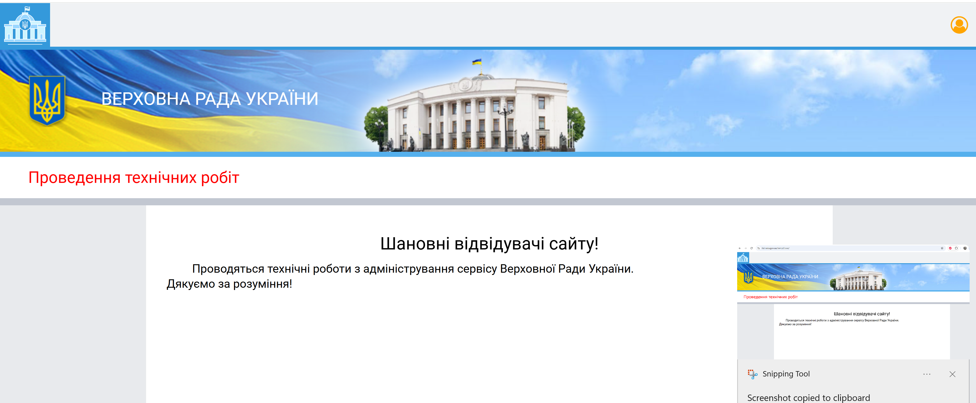Click the Ukrainian flag atop the dome
This screenshot has width=976, height=403.
click(477, 62)
